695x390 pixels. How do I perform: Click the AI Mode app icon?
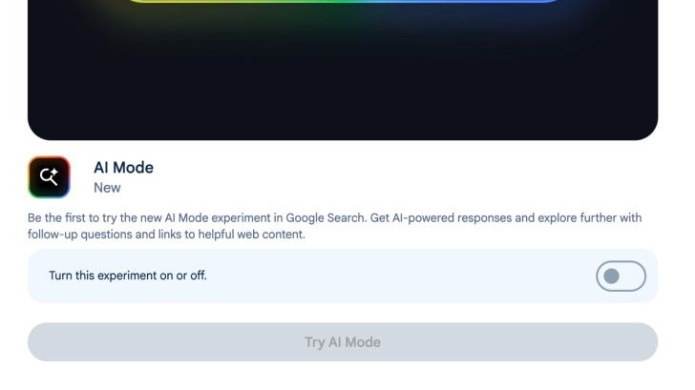click(x=49, y=177)
